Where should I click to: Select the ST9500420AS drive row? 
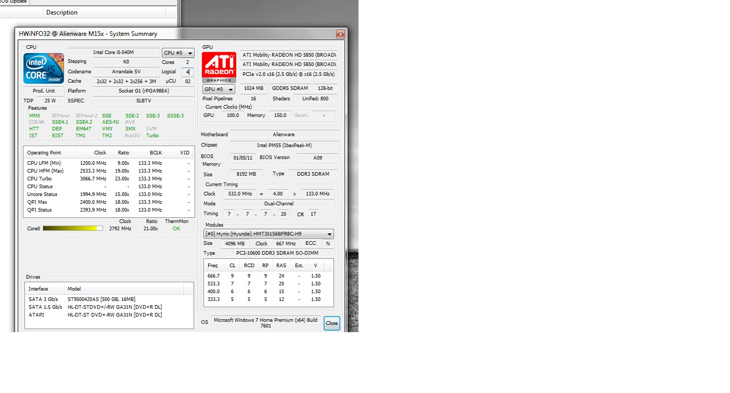109,299
